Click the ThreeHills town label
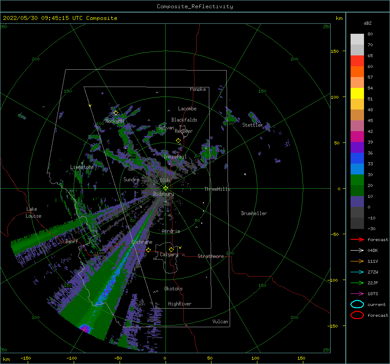This screenshot has height=364, width=390. tap(218, 189)
